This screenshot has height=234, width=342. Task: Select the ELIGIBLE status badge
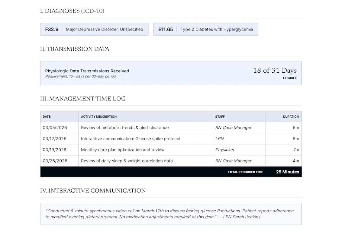(x=290, y=78)
